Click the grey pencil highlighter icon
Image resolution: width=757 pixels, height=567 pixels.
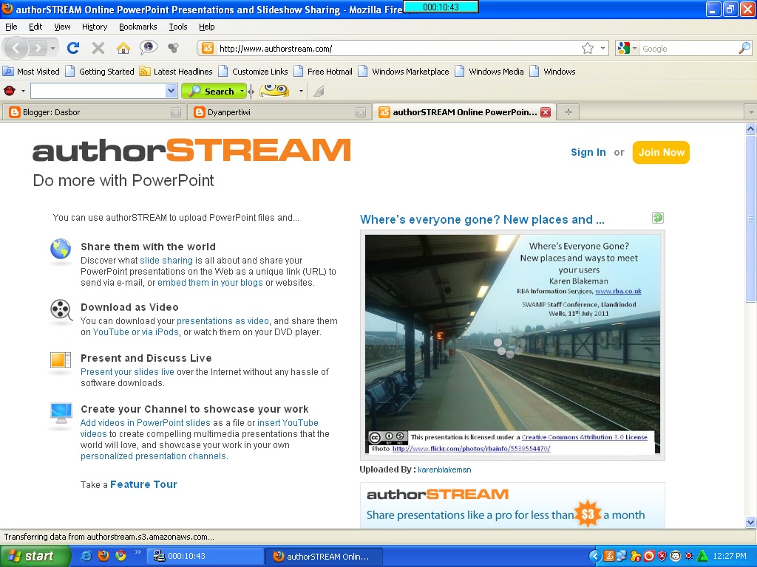[319, 91]
